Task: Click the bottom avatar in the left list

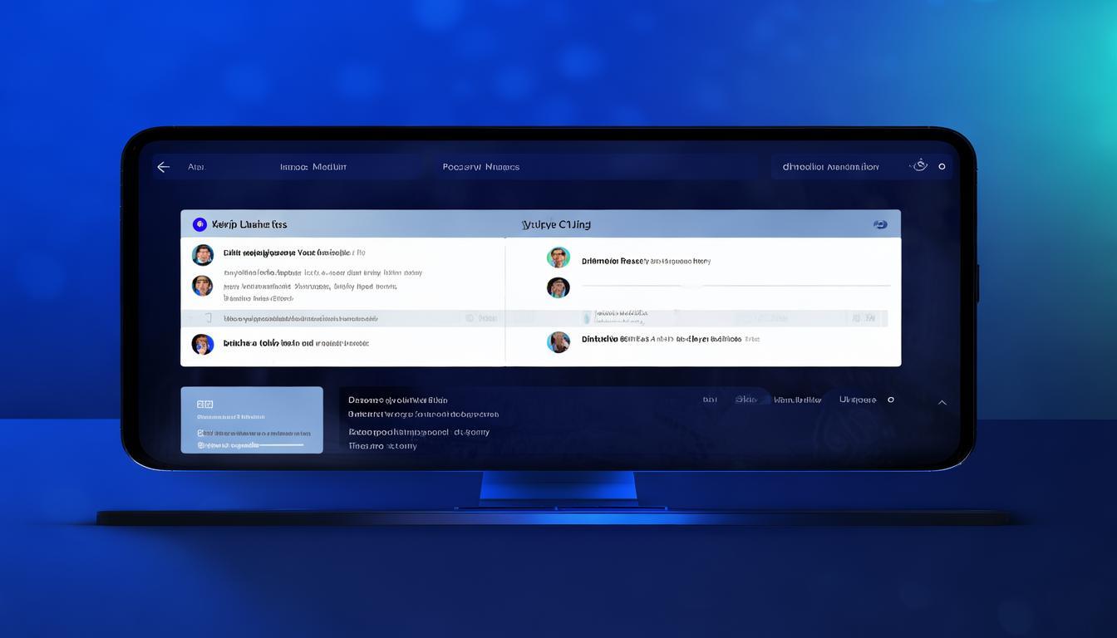Action: [203, 344]
